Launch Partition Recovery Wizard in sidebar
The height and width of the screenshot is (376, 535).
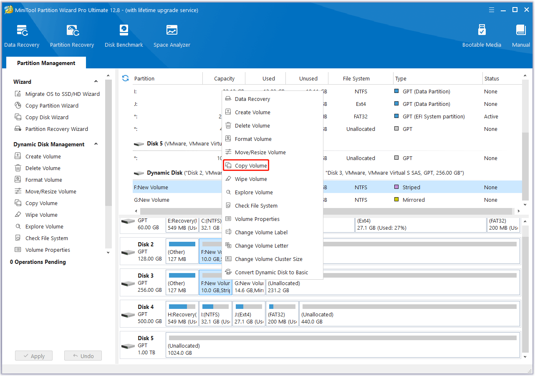[x=51, y=129]
